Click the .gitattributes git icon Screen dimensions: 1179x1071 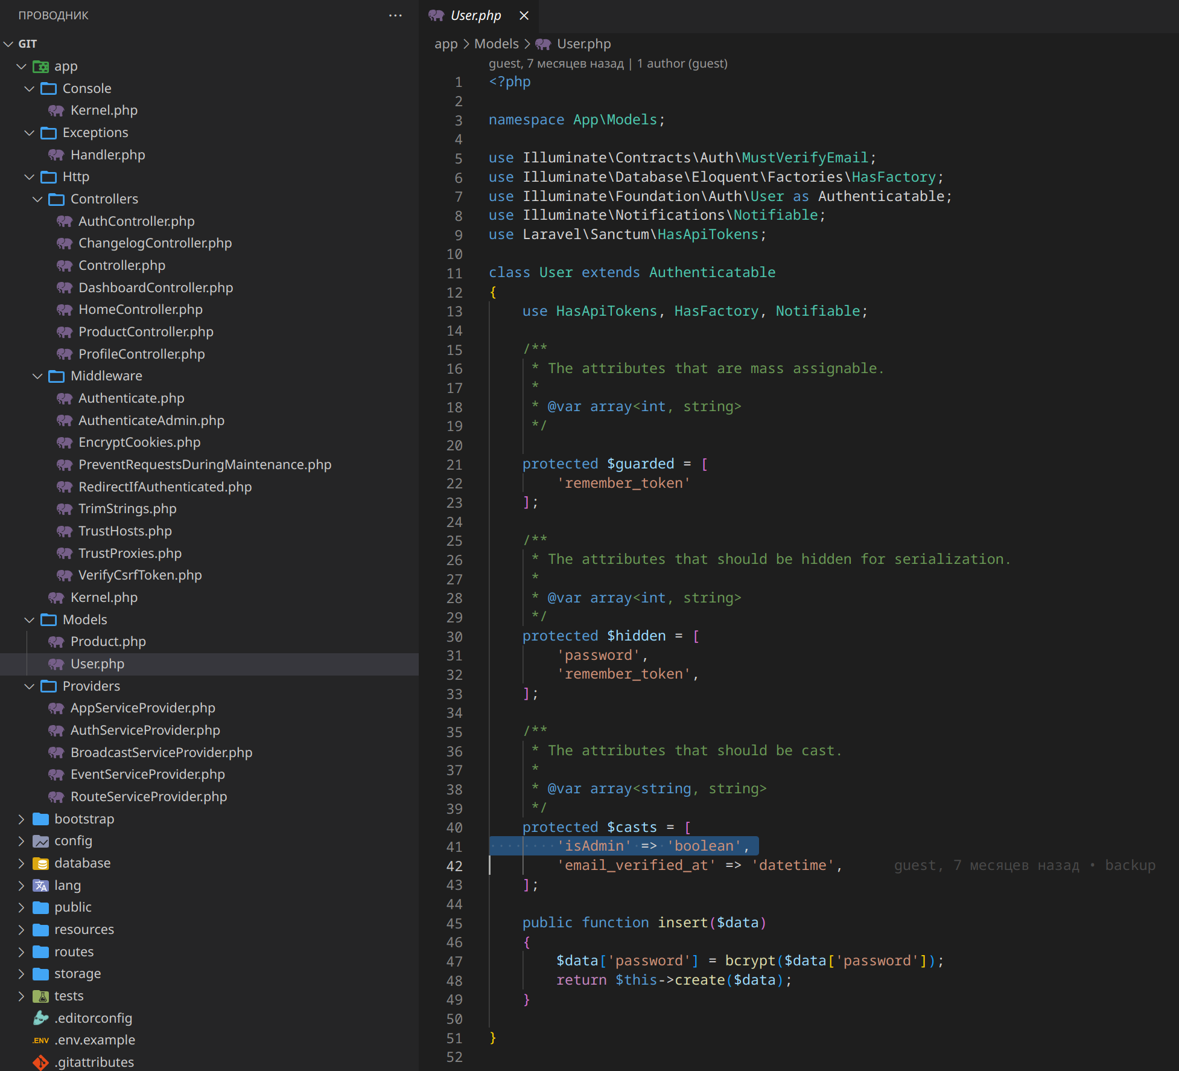pos(40,1063)
